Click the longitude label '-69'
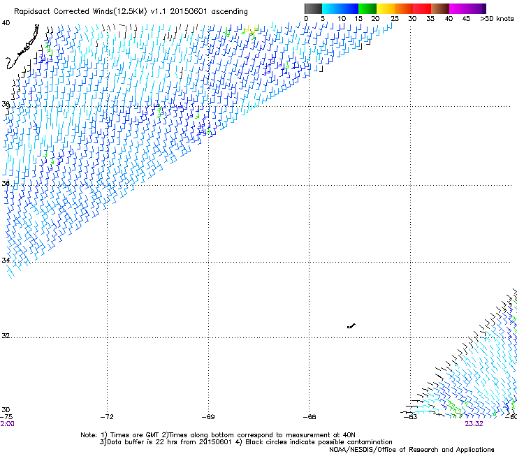Screen dimensions: 517x454 (208, 417)
